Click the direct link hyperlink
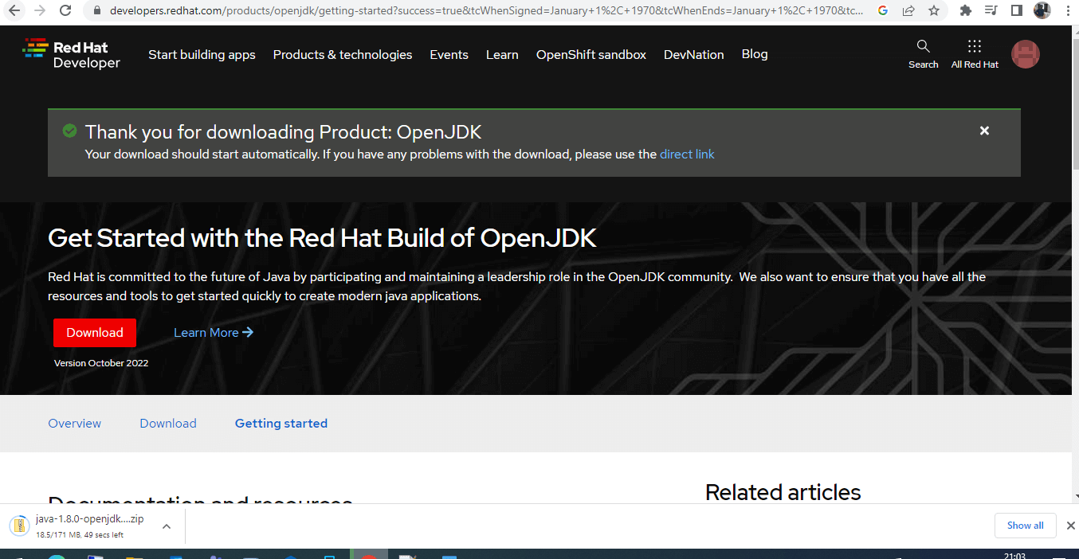 tap(687, 154)
